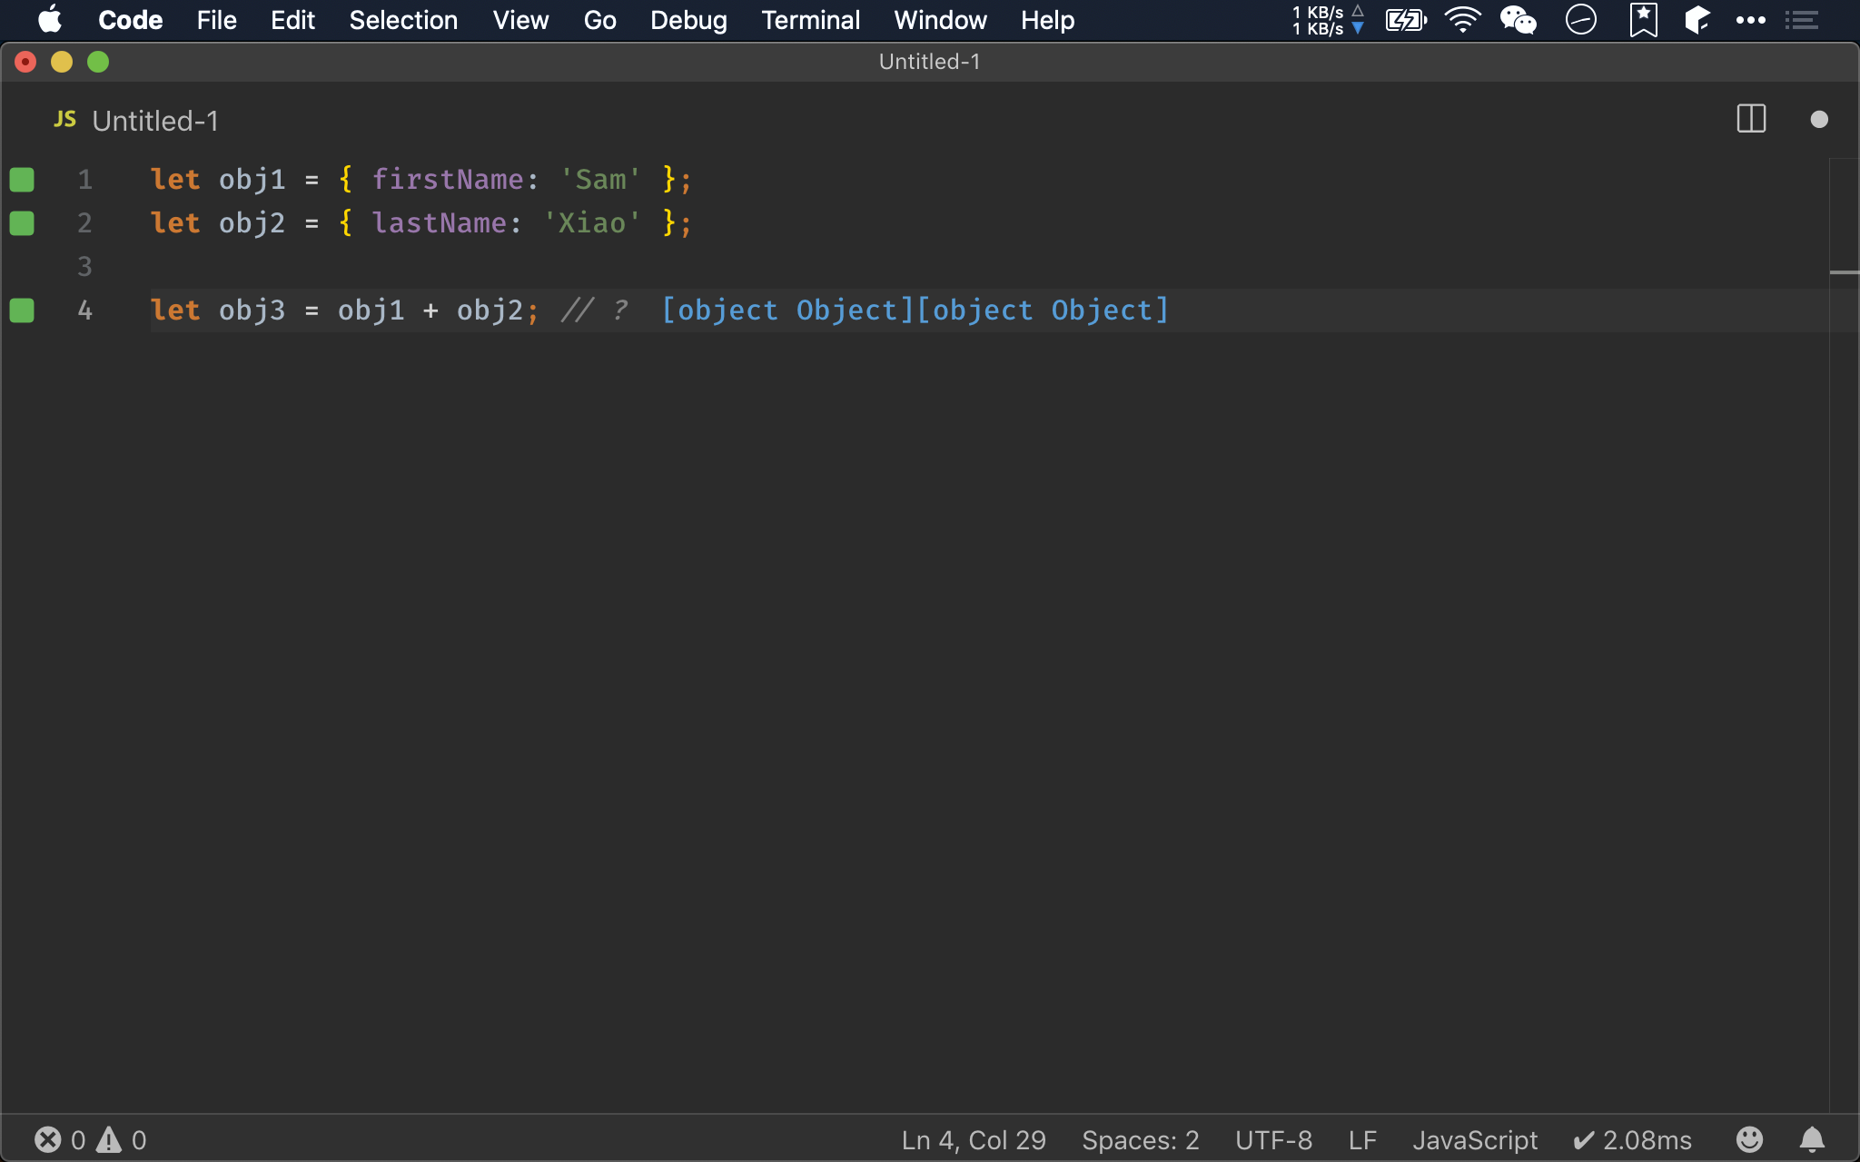
Task: Select the Untitled-1 editor tab
Action: pyautogui.click(x=154, y=121)
